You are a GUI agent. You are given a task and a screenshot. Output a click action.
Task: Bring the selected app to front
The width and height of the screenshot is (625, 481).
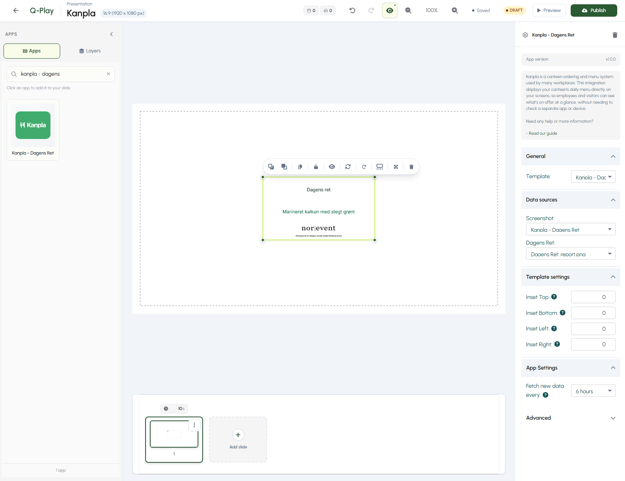(x=271, y=167)
